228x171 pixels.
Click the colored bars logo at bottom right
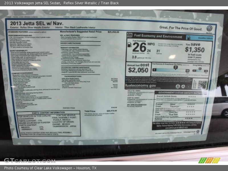[209, 160]
